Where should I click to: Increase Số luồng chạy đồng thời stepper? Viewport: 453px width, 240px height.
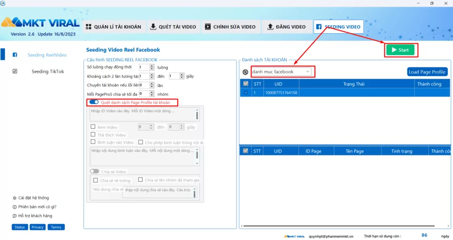[152, 66]
